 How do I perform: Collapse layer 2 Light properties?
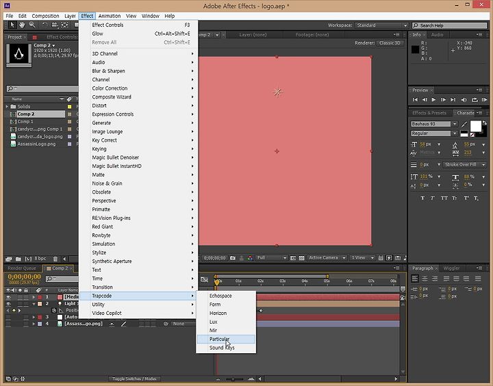34,304
